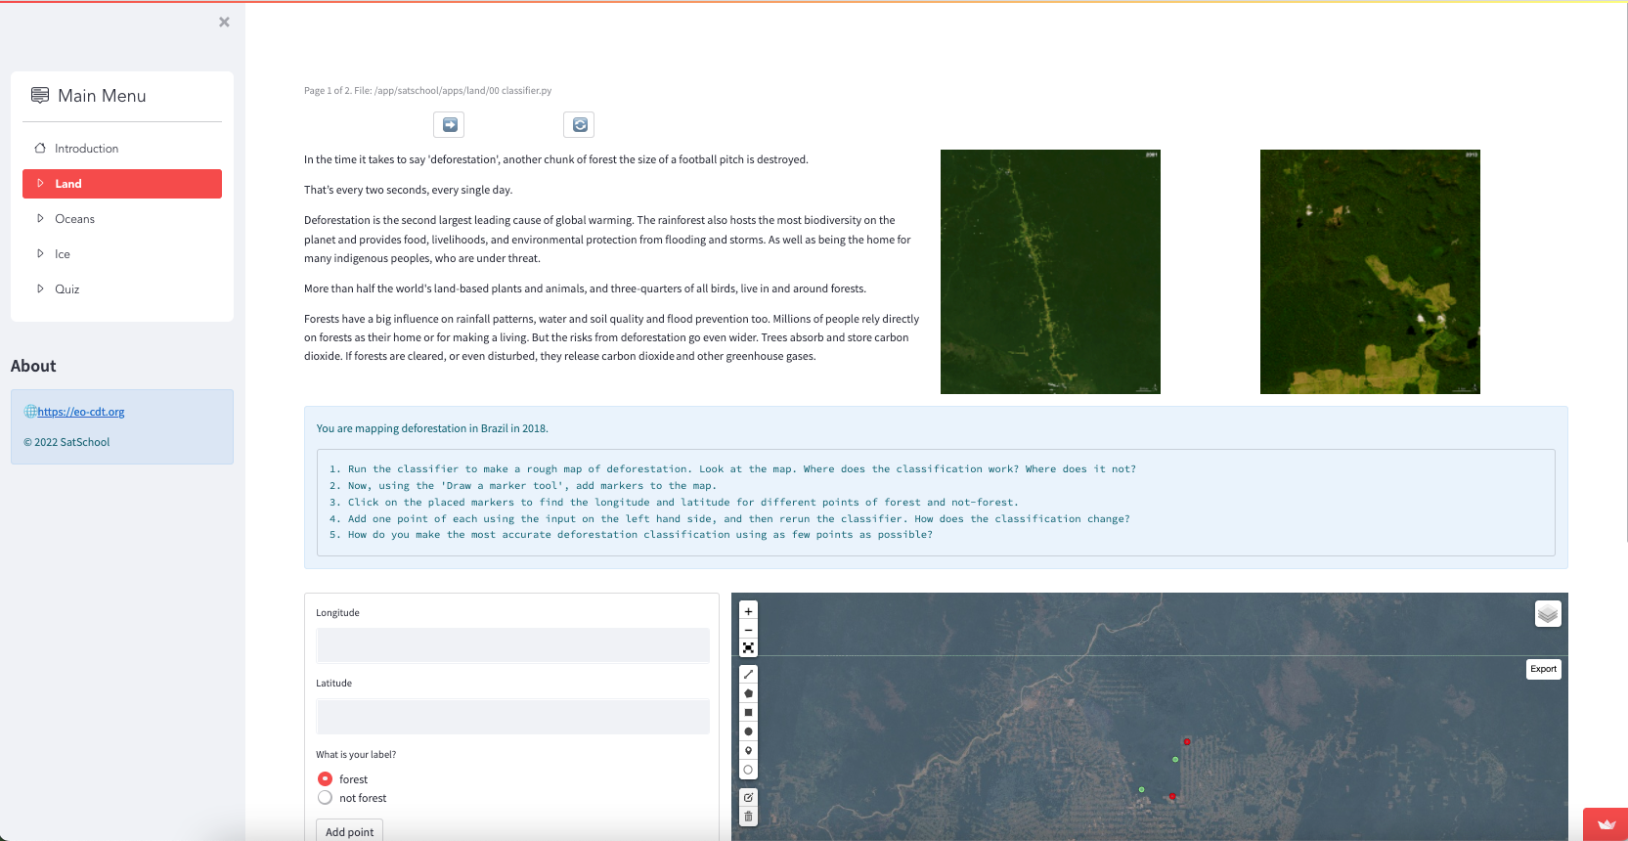Zoom out on the map
The image size is (1628, 841).
click(x=748, y=630)
